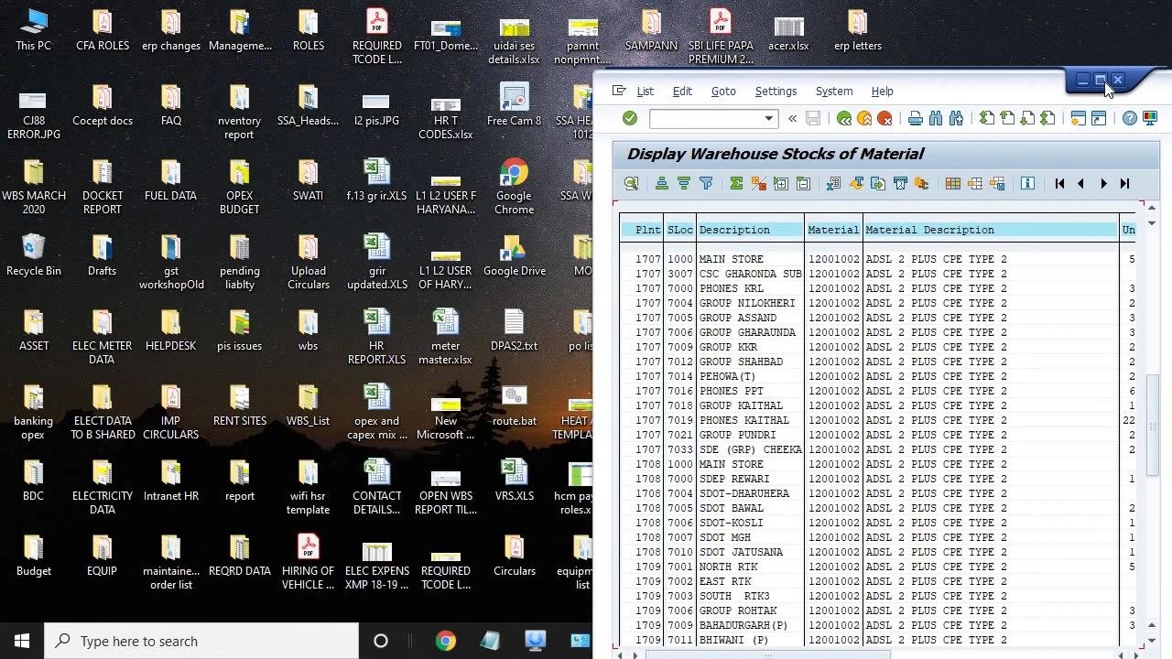This screenshot has height=659, width=1172.
Task: Click the Material column header
Action: pos(833,230)
